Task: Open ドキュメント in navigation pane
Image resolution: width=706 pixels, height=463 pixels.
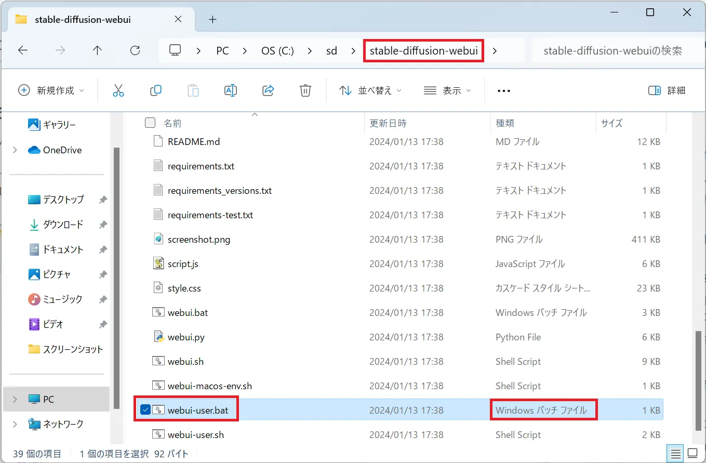Action: 55,249
